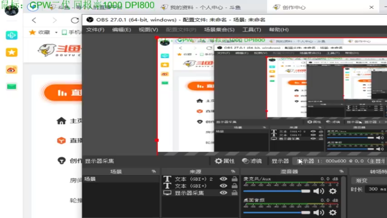Undock the 来源 panel

233,171
